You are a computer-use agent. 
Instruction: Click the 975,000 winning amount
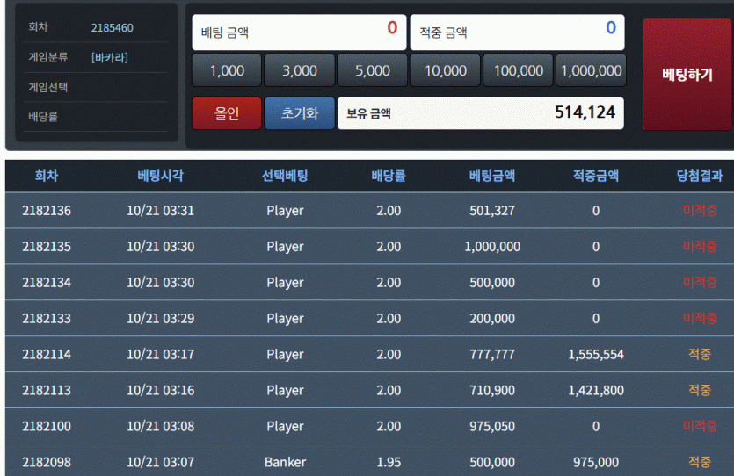596,463
